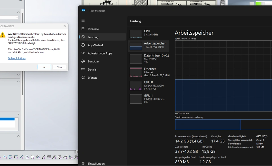
Task: Toggle the surface finish symbol filter
Action: coord(43,157)
